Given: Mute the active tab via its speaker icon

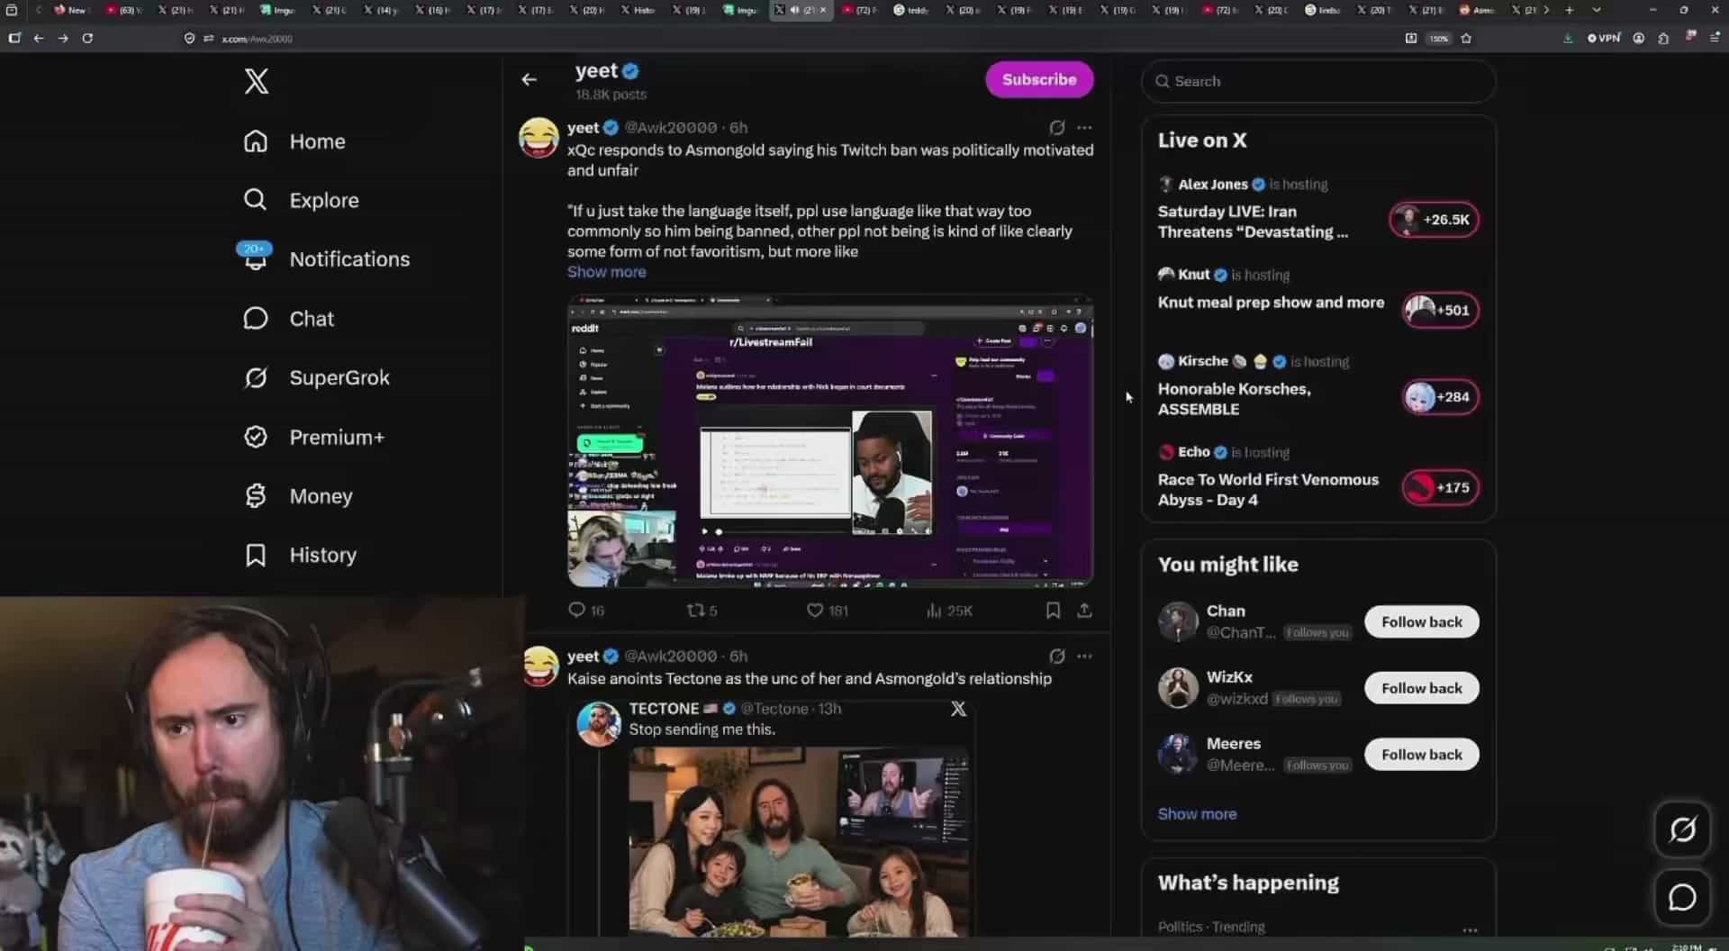Looking at the screenshot, I should (794, 10).
